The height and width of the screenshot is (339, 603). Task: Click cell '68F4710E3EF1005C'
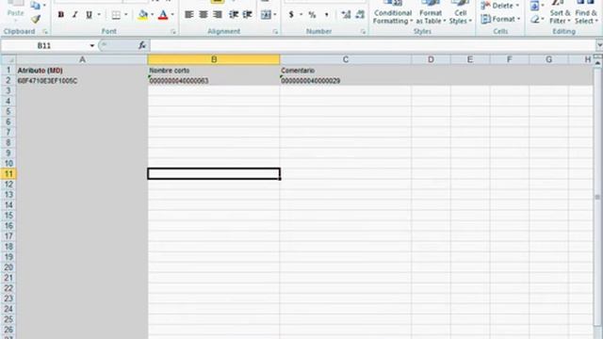coord(82,81)
